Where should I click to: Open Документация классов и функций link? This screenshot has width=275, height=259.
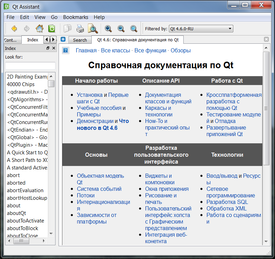pos(168,98)
